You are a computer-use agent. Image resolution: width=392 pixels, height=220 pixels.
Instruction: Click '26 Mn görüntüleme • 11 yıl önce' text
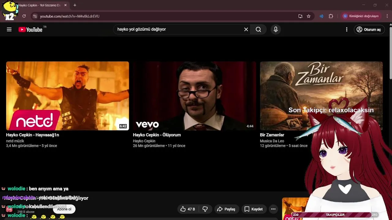tap(159, 146)
